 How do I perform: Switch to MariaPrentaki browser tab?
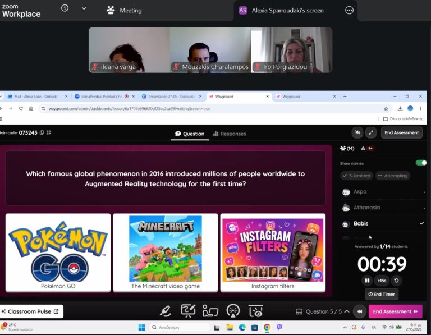pos(102,97)
